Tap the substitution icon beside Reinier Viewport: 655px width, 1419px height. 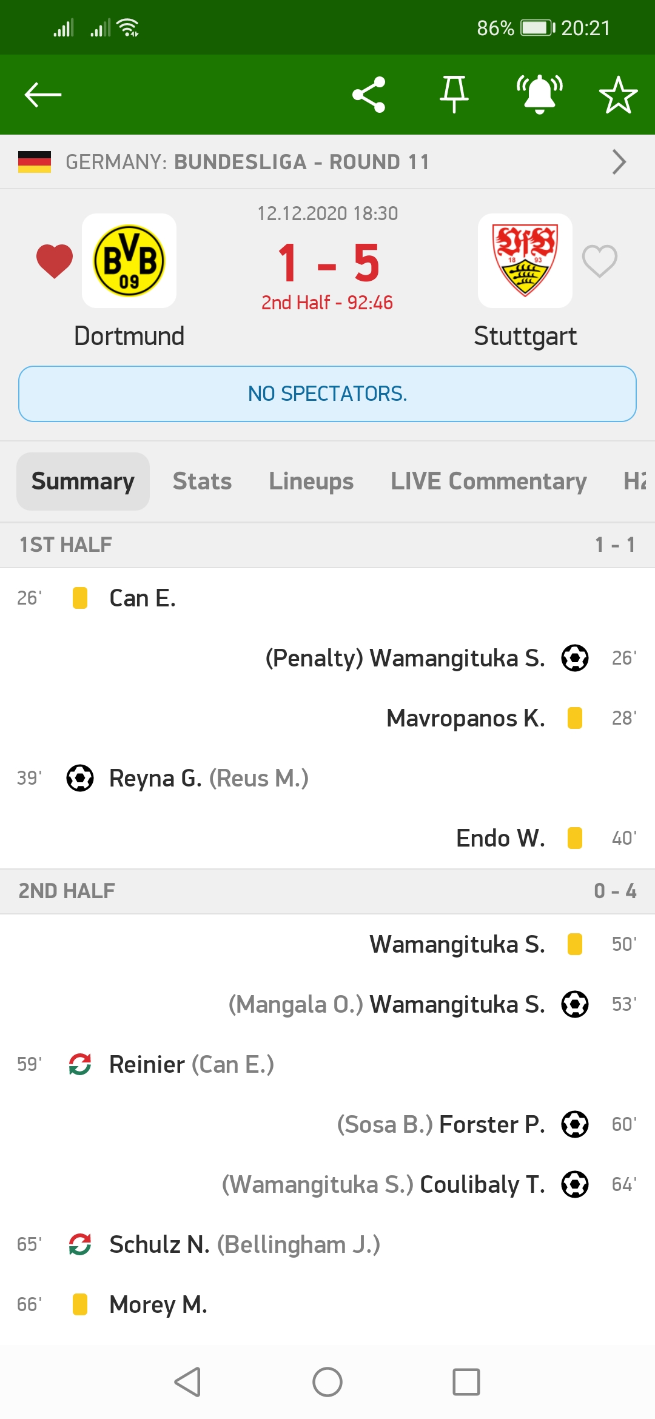(x=79, y=1064)
